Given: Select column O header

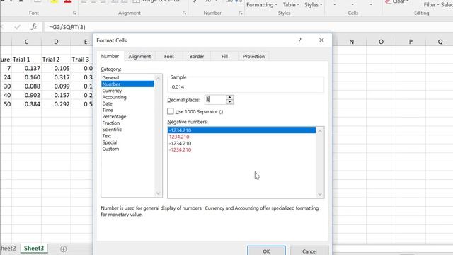Looking at the screenshot, I should pyautogui.click(x=381, y=42).
